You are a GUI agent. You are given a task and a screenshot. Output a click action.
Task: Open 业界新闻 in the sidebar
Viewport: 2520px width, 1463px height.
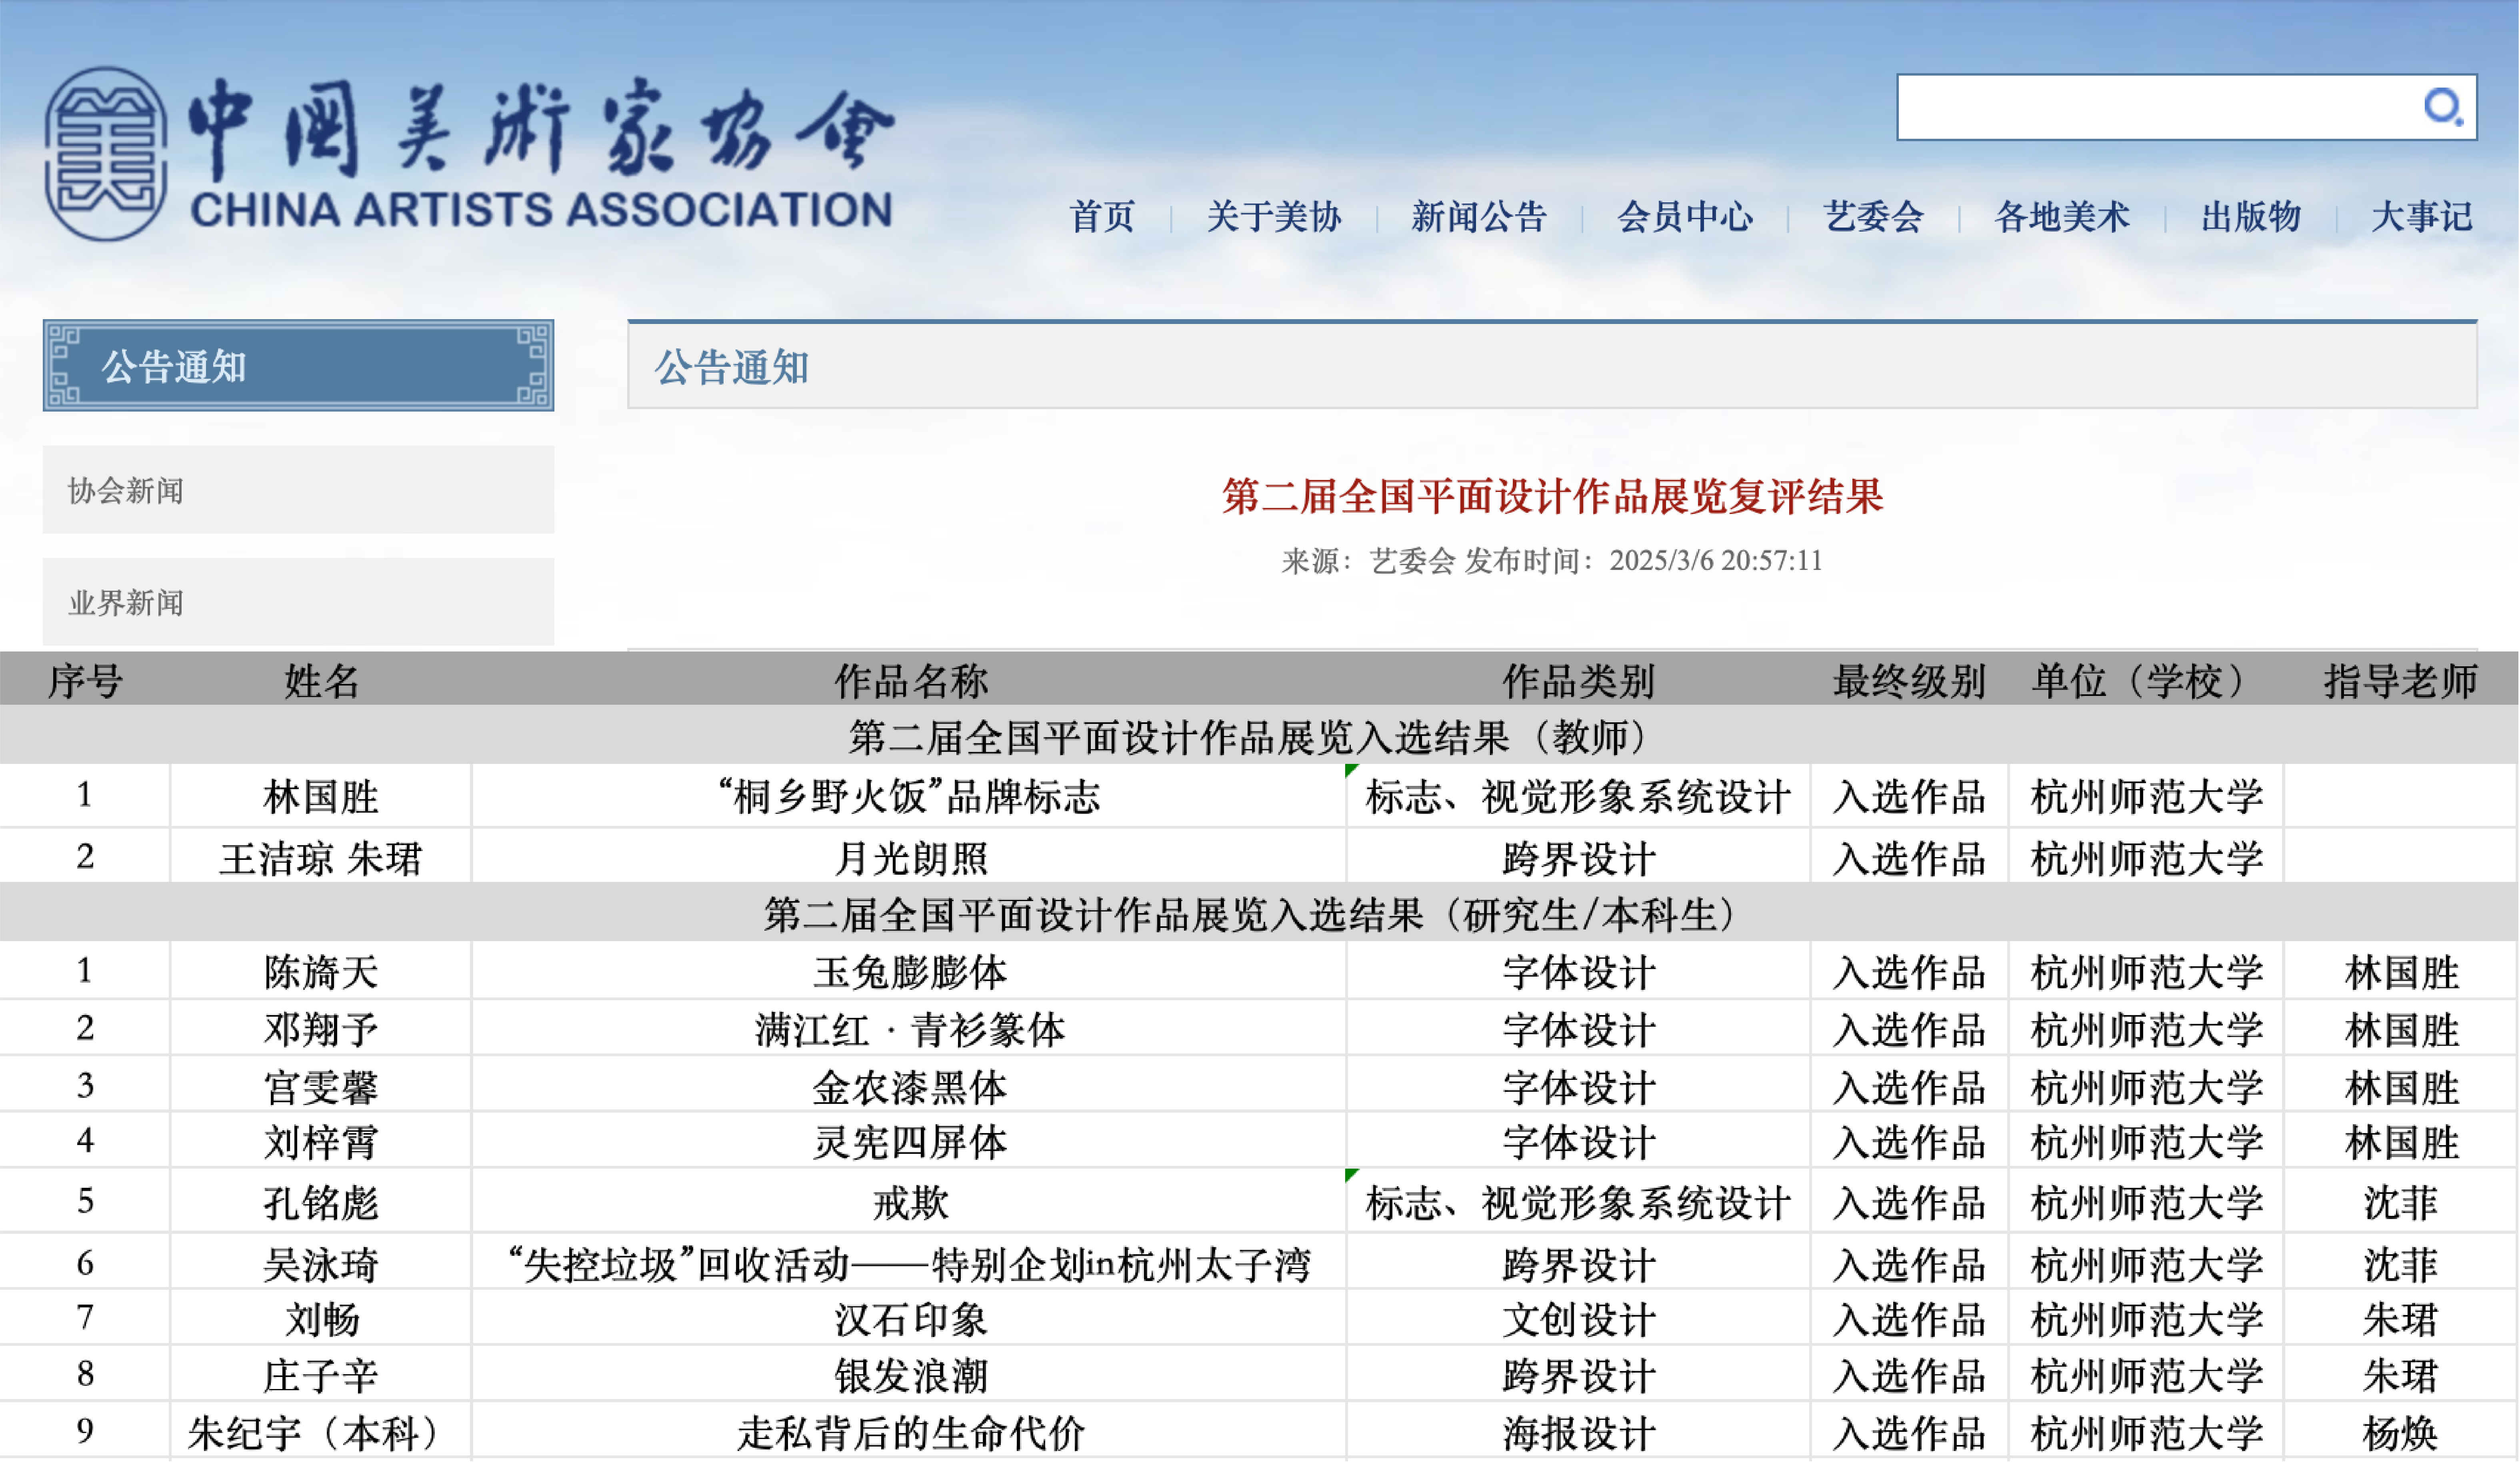[x=298, y=601]
